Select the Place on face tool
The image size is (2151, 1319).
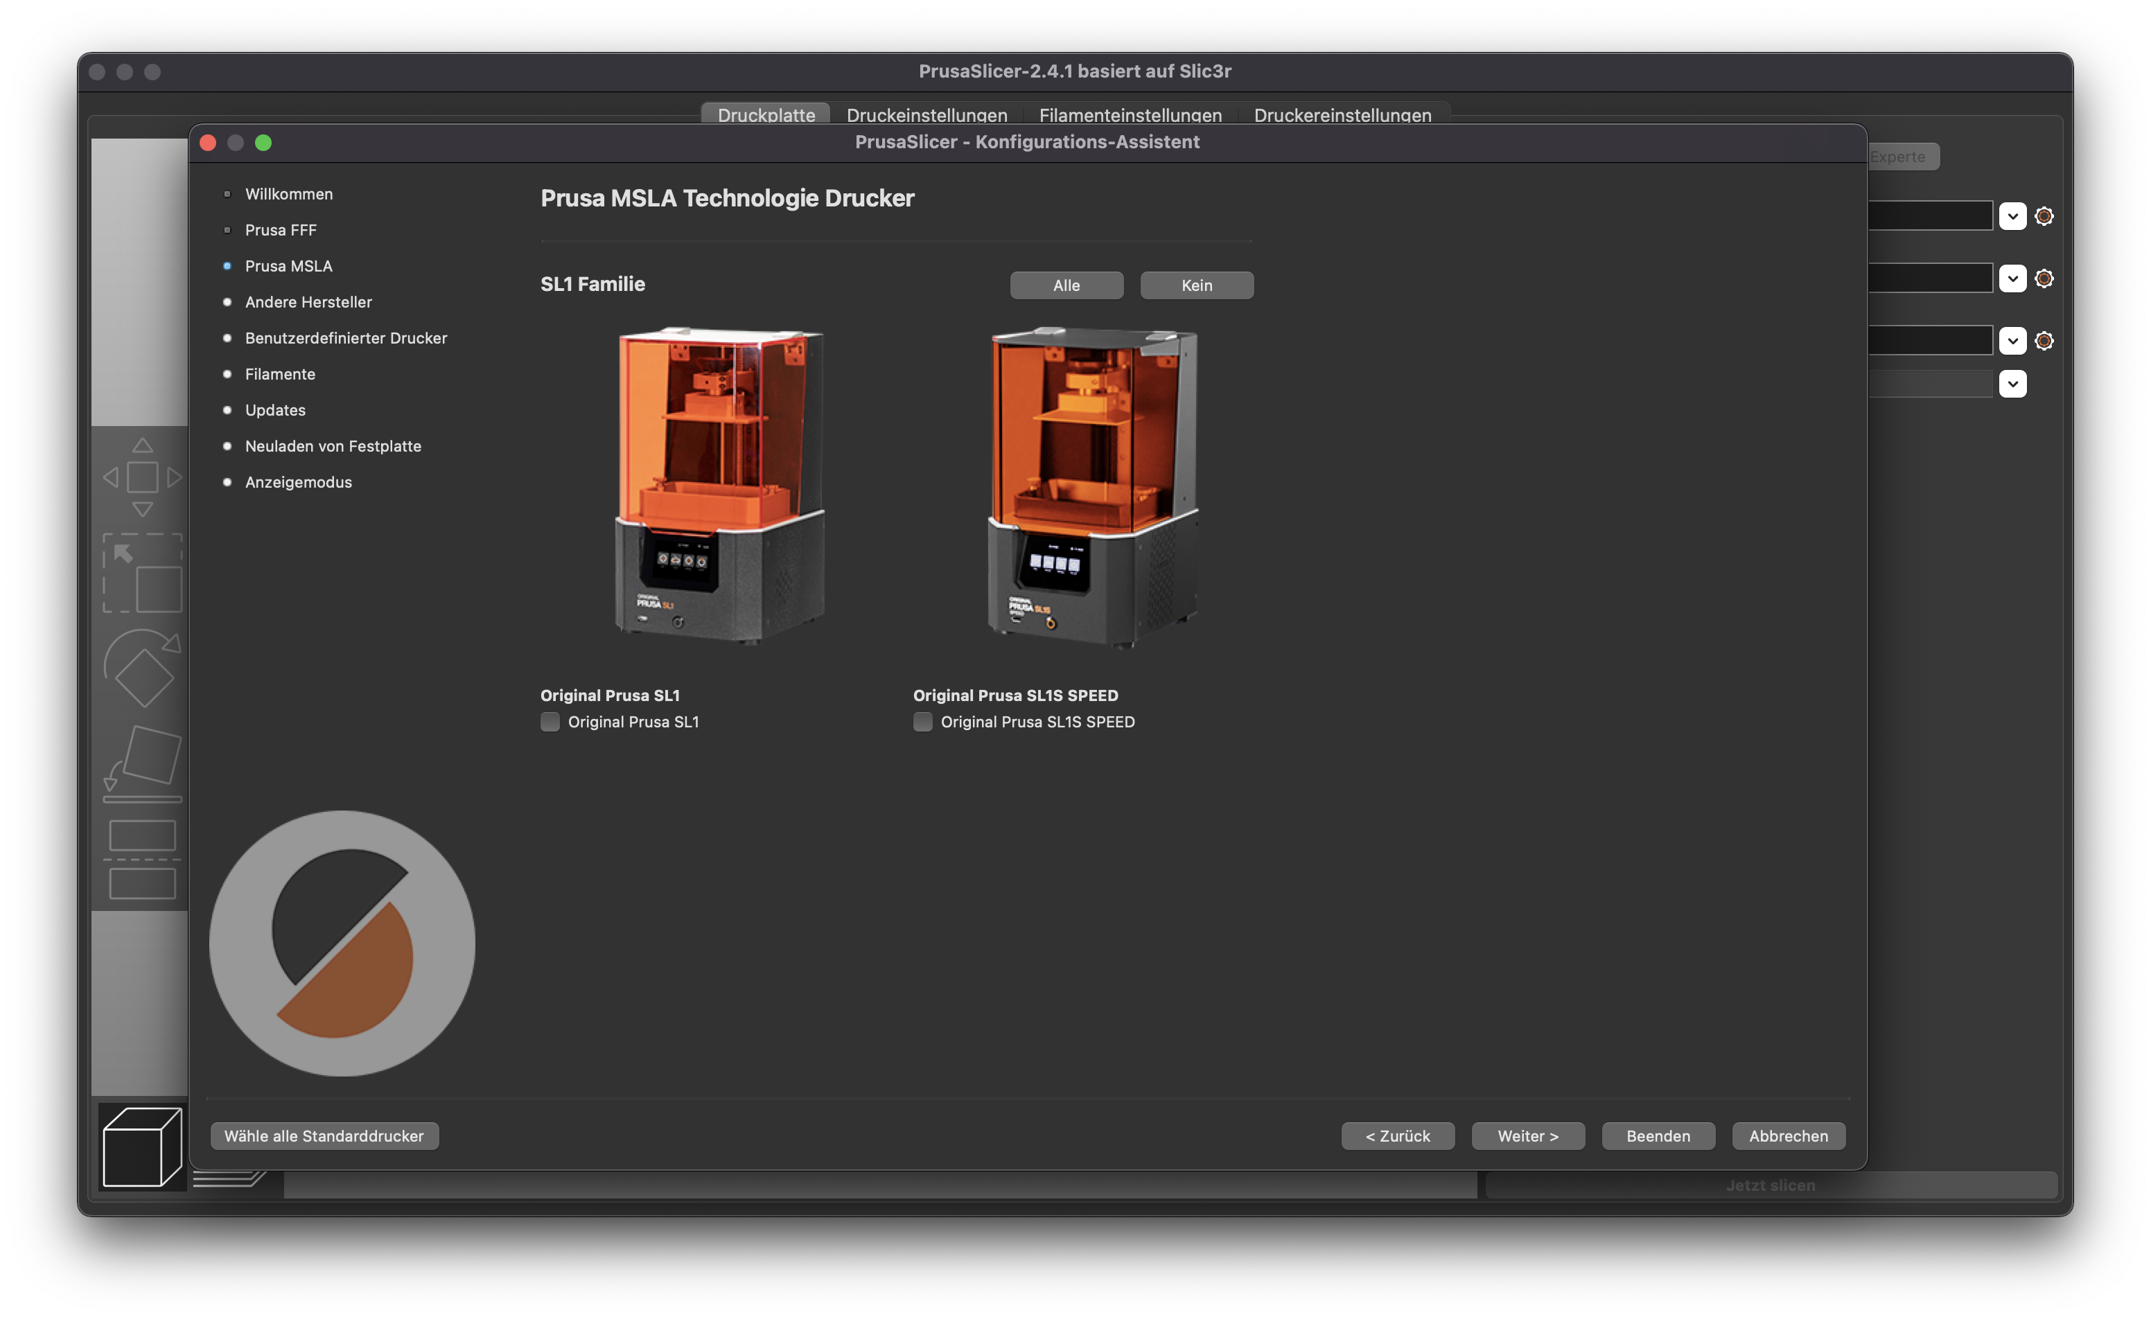coord(142,763)
